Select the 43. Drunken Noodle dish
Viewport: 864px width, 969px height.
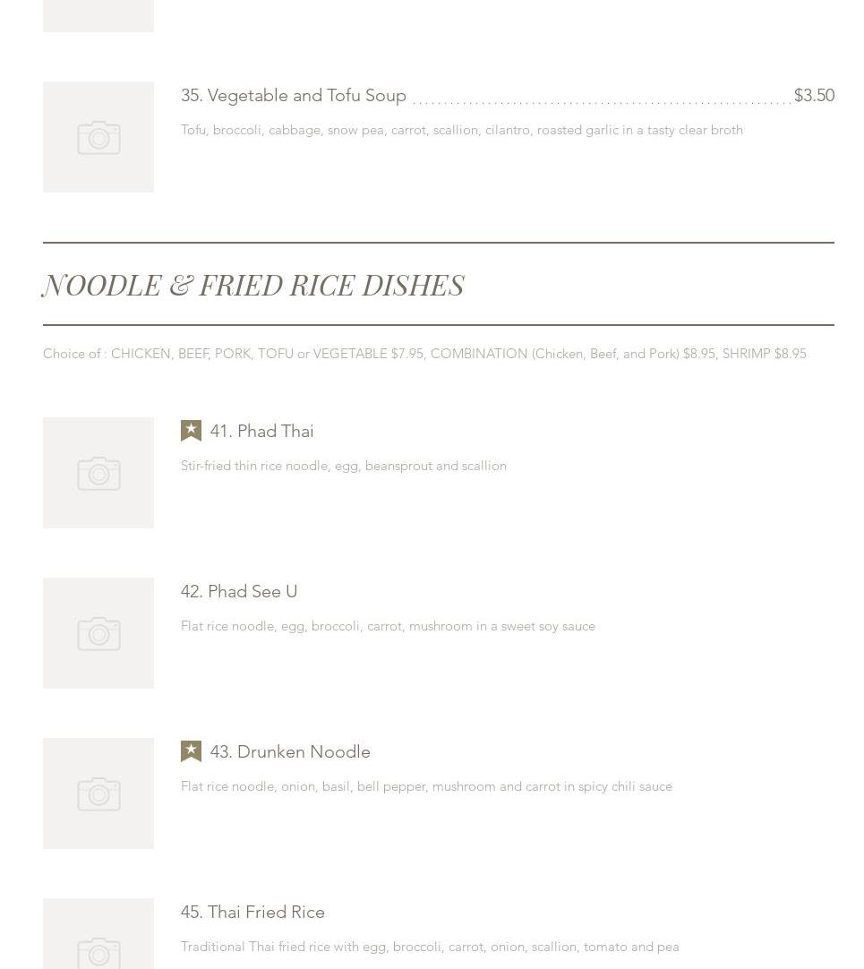pos(290,751)
